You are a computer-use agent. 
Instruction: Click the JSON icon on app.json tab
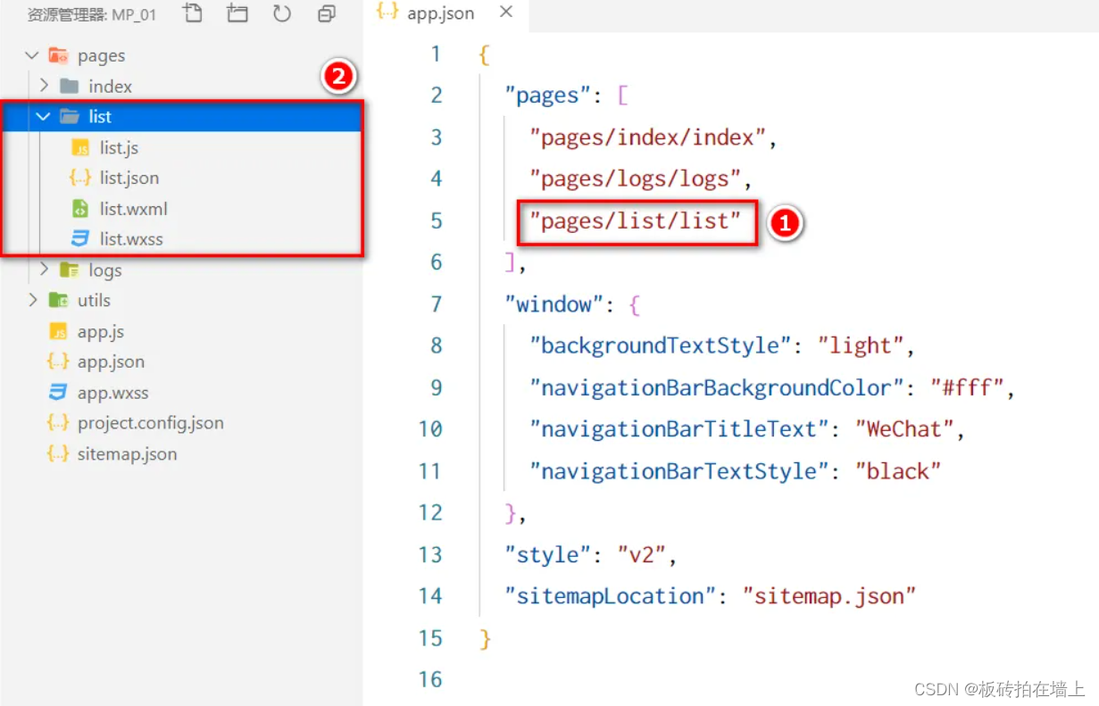pos(387,12)
